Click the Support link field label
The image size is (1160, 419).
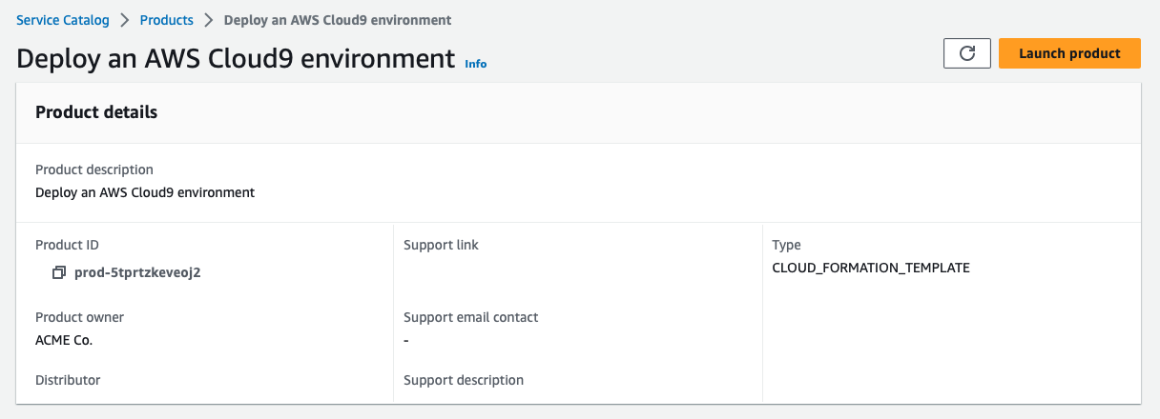tap(441, 245)
